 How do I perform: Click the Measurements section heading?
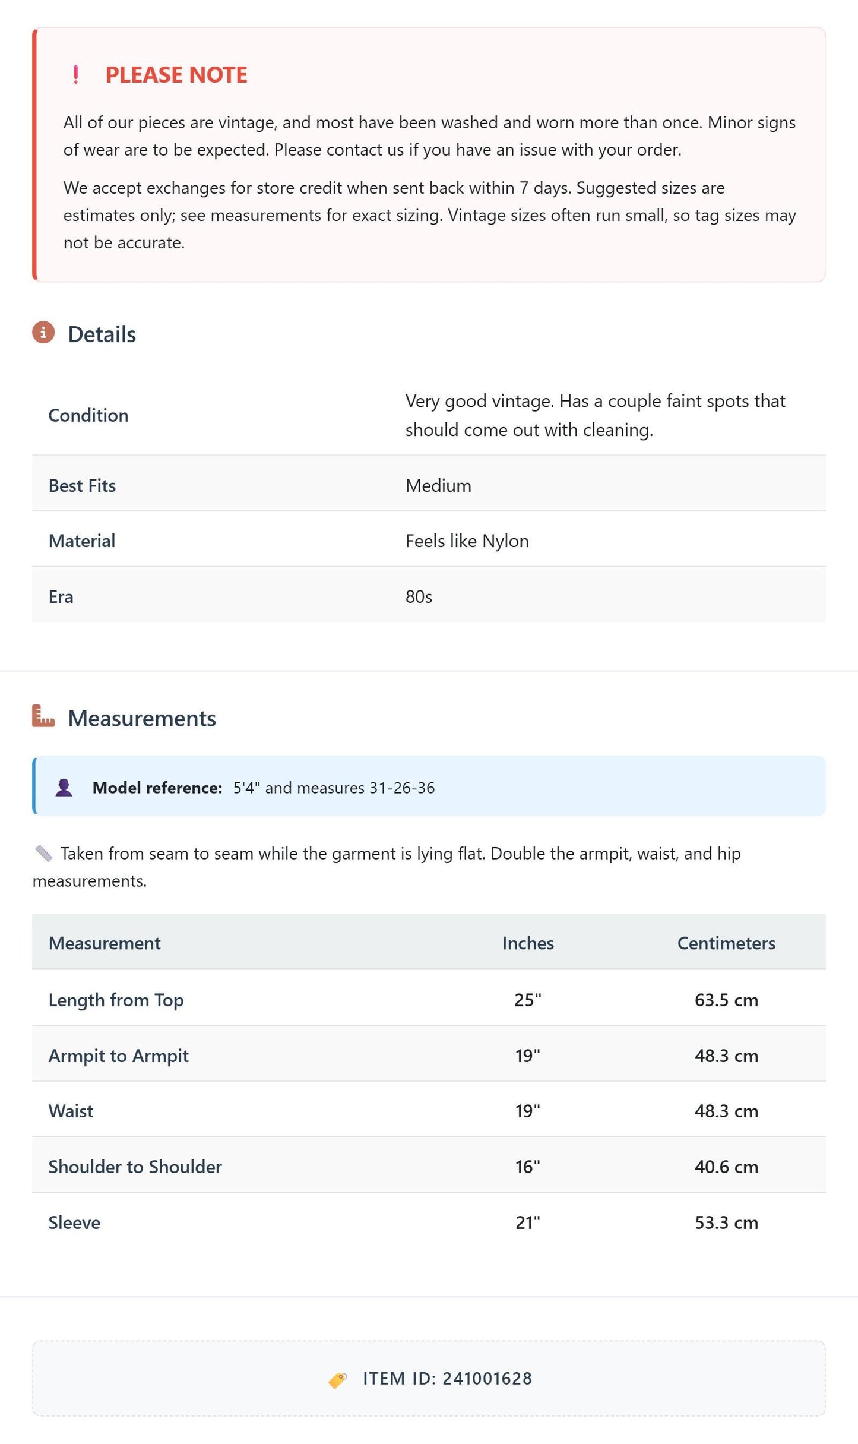point(142,718)
